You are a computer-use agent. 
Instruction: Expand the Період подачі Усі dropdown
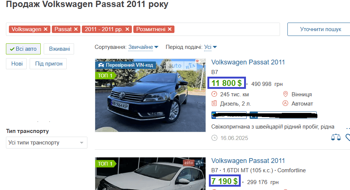pos(210,47)
